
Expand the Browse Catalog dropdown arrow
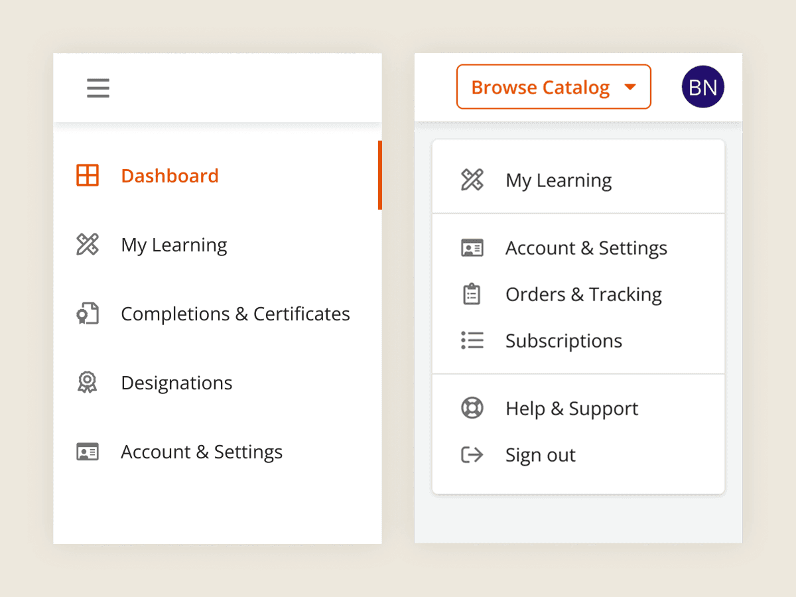630,87
